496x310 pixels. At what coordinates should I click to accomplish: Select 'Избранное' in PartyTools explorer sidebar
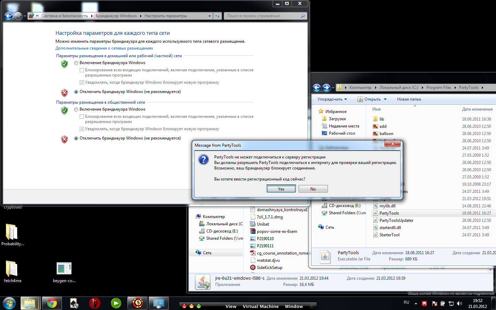[x=332, y=112]
